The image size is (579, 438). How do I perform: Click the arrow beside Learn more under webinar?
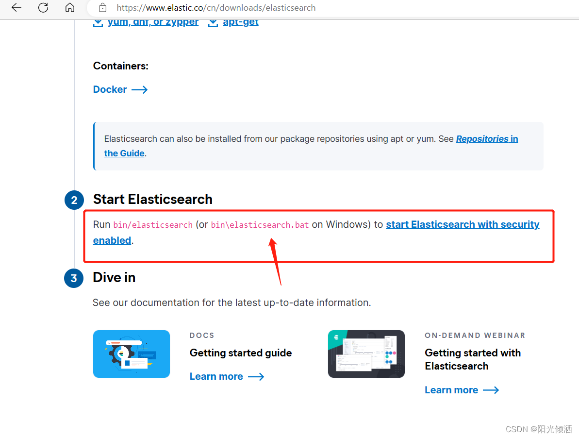[x=492, y=390]
